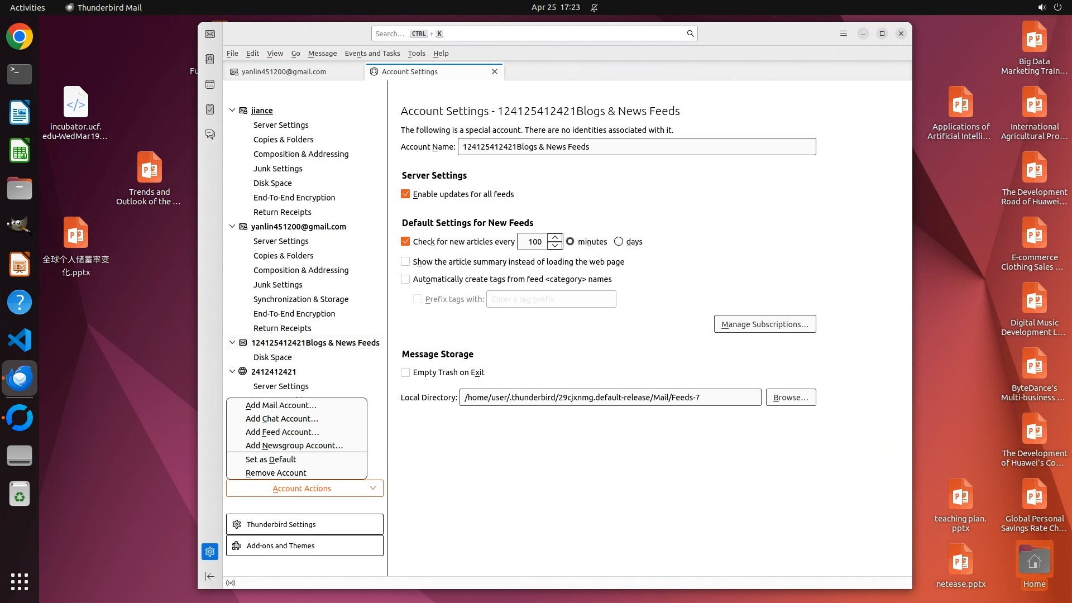Open the Mail space envelope icon

point(210,34)
